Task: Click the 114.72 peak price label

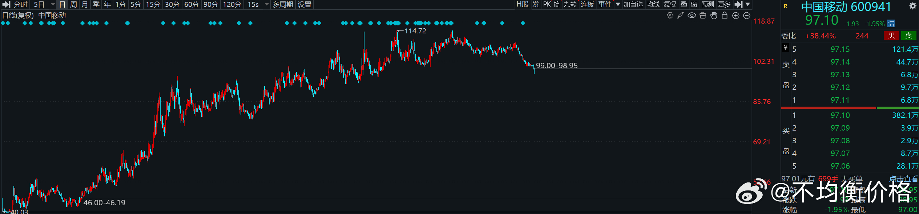Action: click(x=415, y=31)
